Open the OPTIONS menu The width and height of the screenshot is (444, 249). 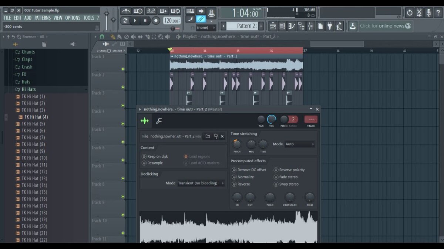pos(73,18)
